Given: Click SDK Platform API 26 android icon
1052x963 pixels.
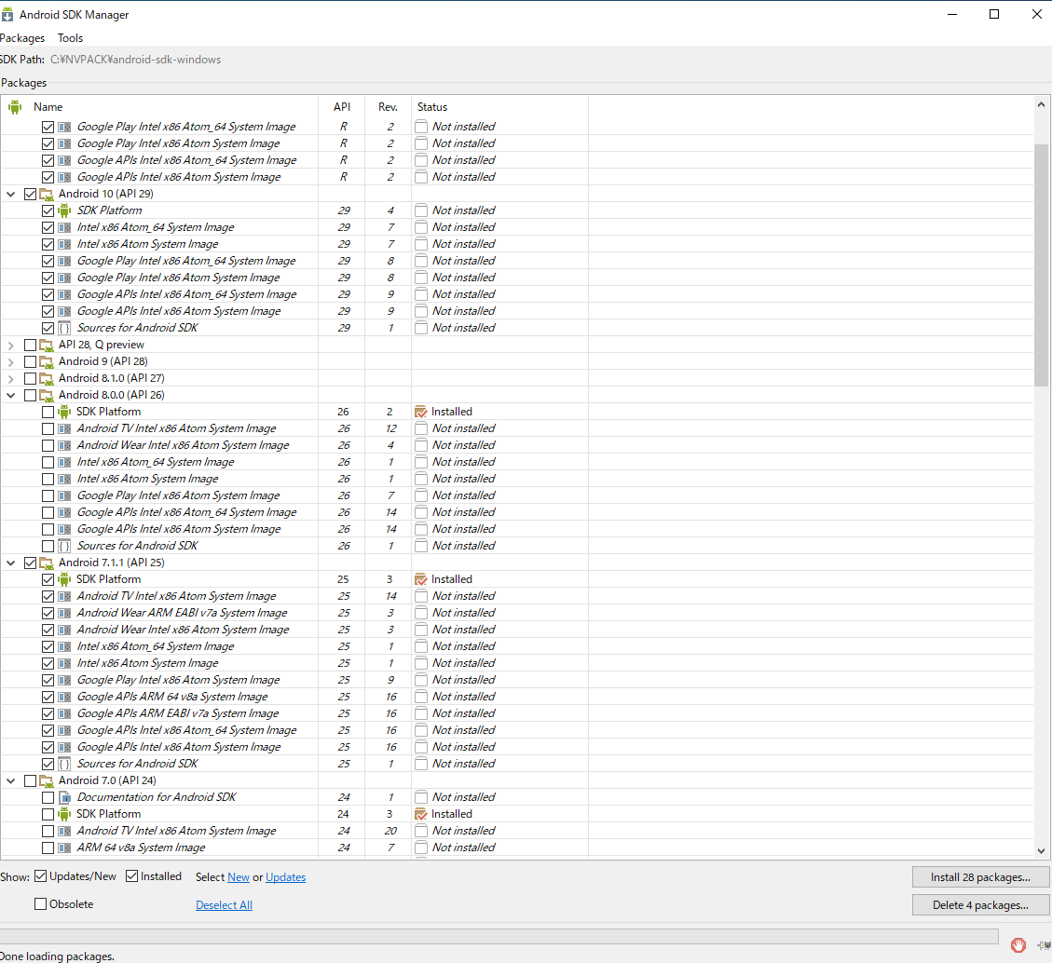Looking at the screenshot, I should tap(64, 412).
